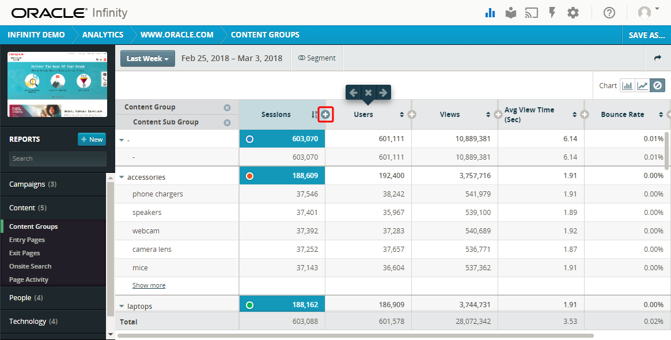Add measure after Sessions column
This screenshot has height=340, width=671.
[325, 114]
